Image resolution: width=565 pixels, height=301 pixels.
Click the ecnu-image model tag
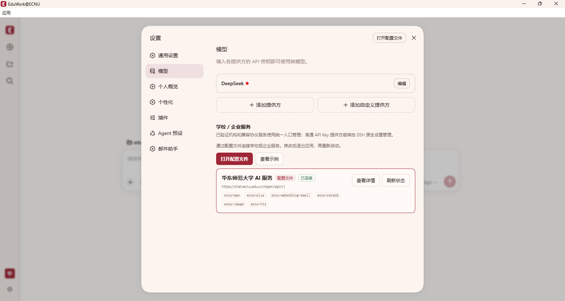[234, 204]
